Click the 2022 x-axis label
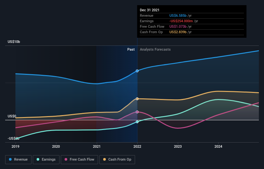Viewport: 264px width, 169px height. 137,146
